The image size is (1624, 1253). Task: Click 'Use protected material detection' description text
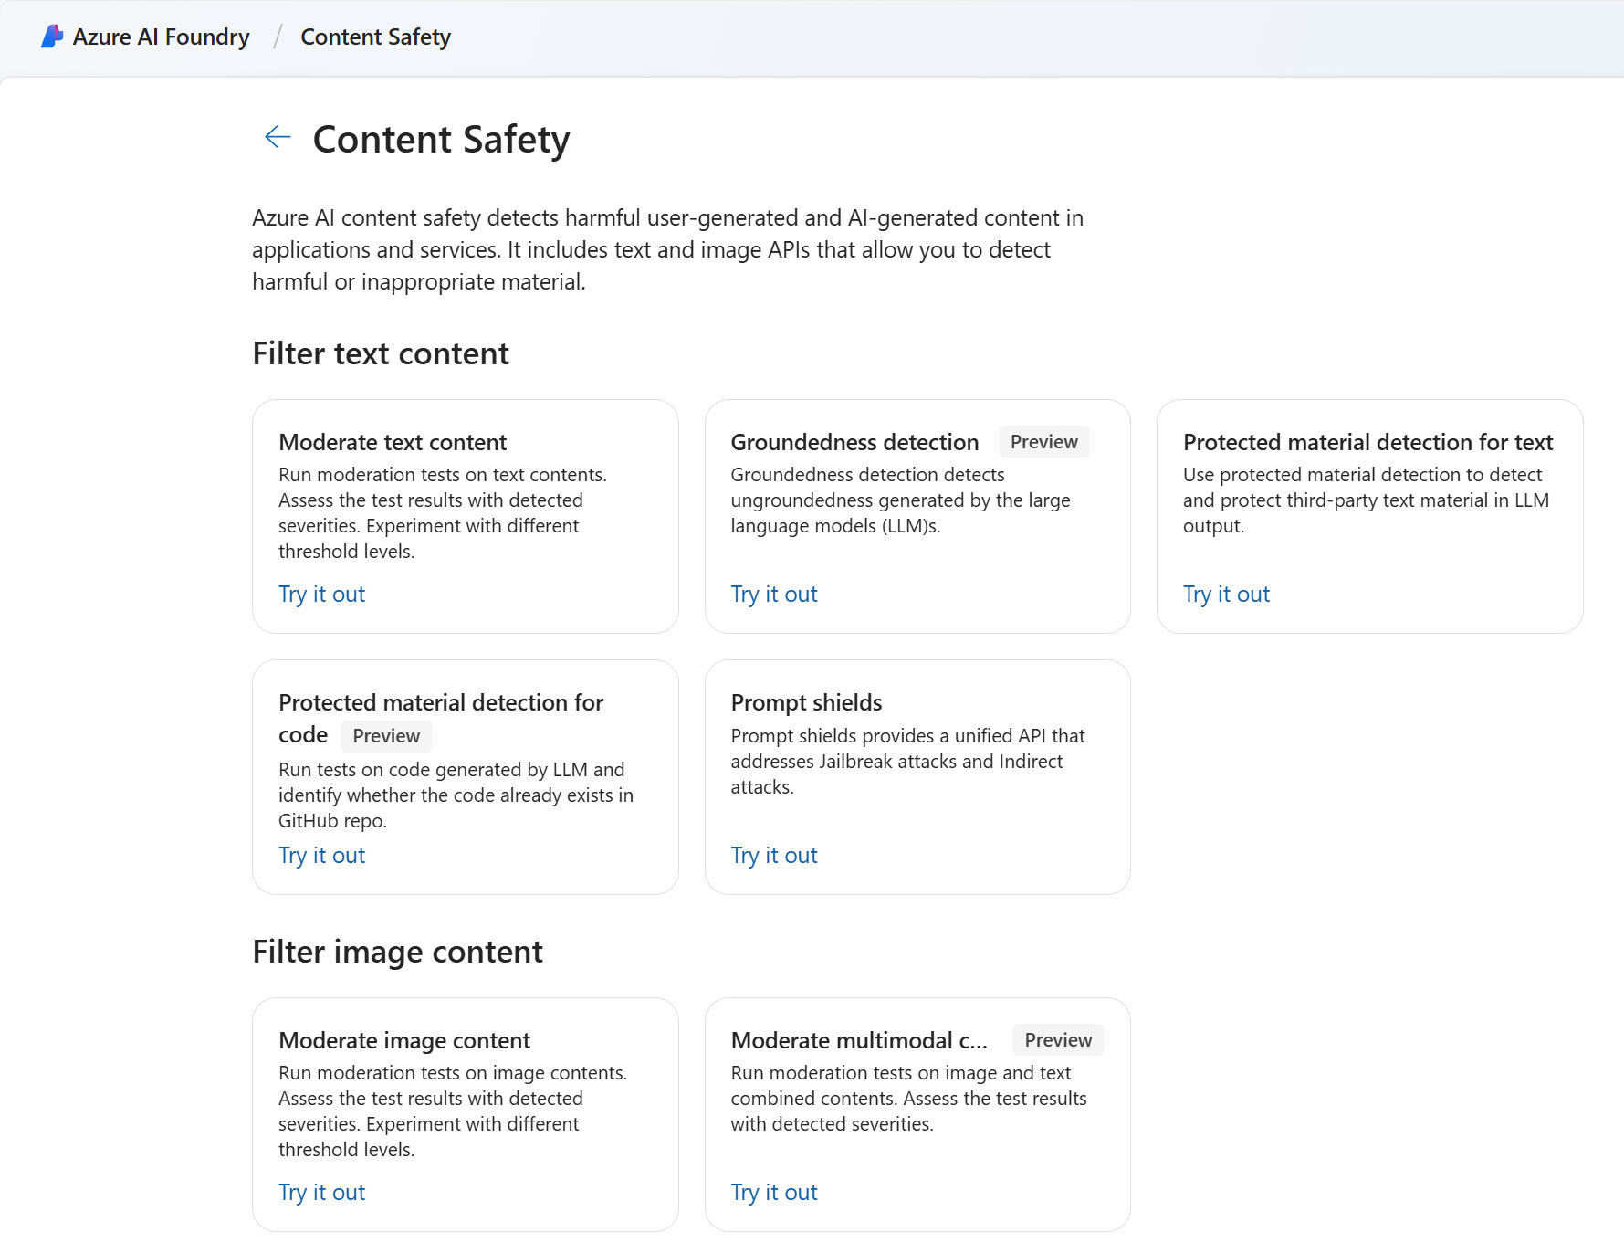coord(1366,500)
